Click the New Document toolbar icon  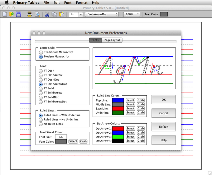click(x=5, y=14)
